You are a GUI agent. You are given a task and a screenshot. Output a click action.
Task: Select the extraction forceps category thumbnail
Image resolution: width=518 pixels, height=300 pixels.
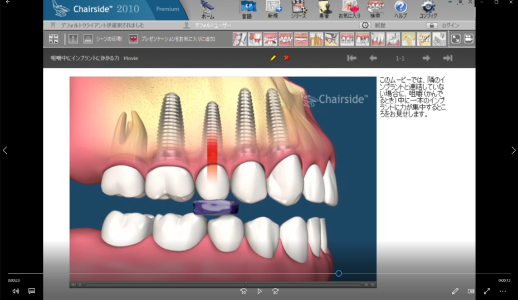[331, 39]
